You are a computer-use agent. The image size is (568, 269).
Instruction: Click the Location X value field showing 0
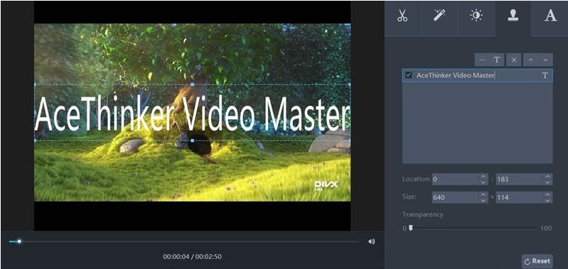(x=456, y=180)
